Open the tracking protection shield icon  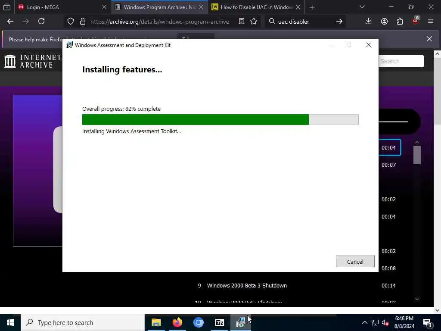pos(71,22)
